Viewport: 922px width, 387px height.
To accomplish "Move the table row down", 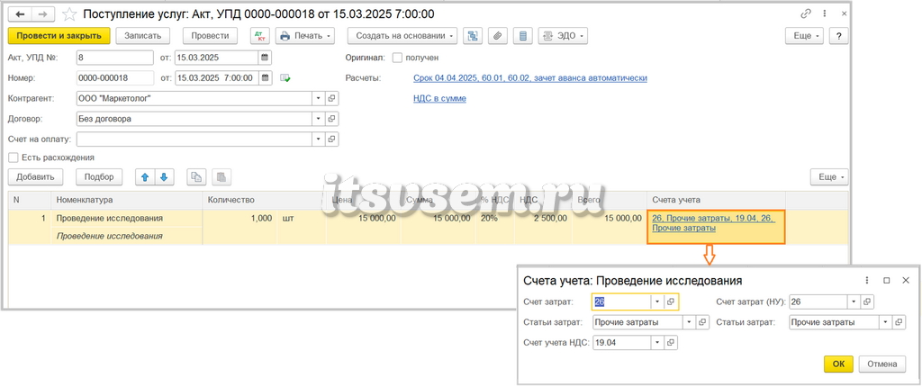I will [x=164, y=177].
